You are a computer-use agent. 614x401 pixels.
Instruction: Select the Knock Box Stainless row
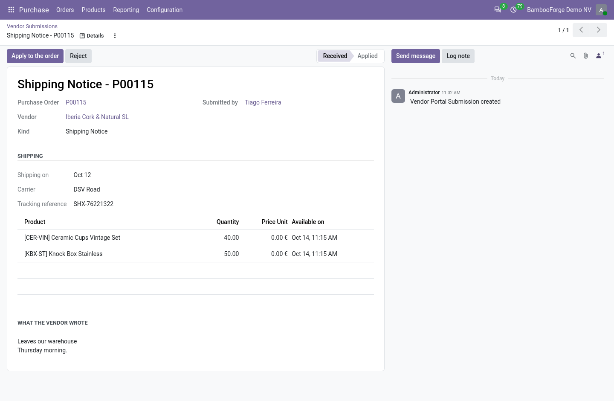pyautogui.click(x=196, y=254)
